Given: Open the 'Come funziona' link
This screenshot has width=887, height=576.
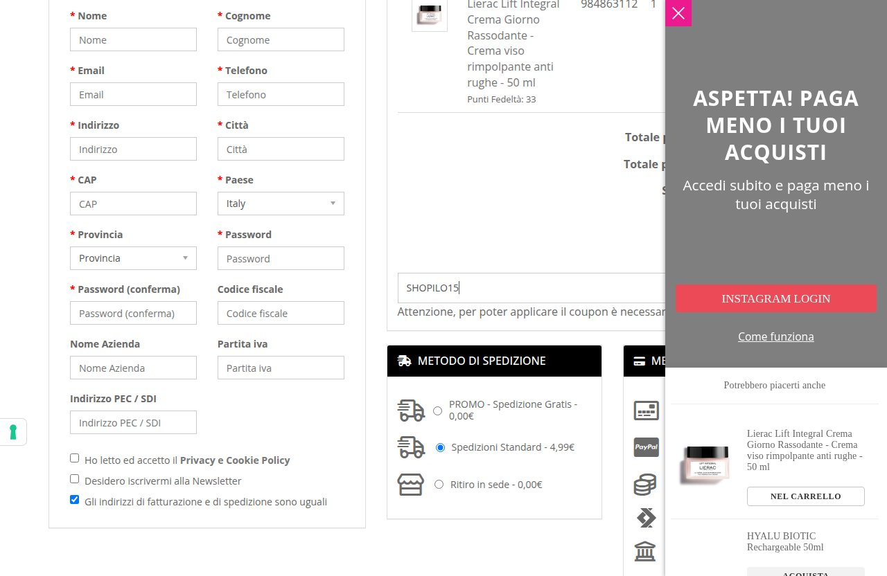Looking at the screenshot, I should (x=776, y=336).
